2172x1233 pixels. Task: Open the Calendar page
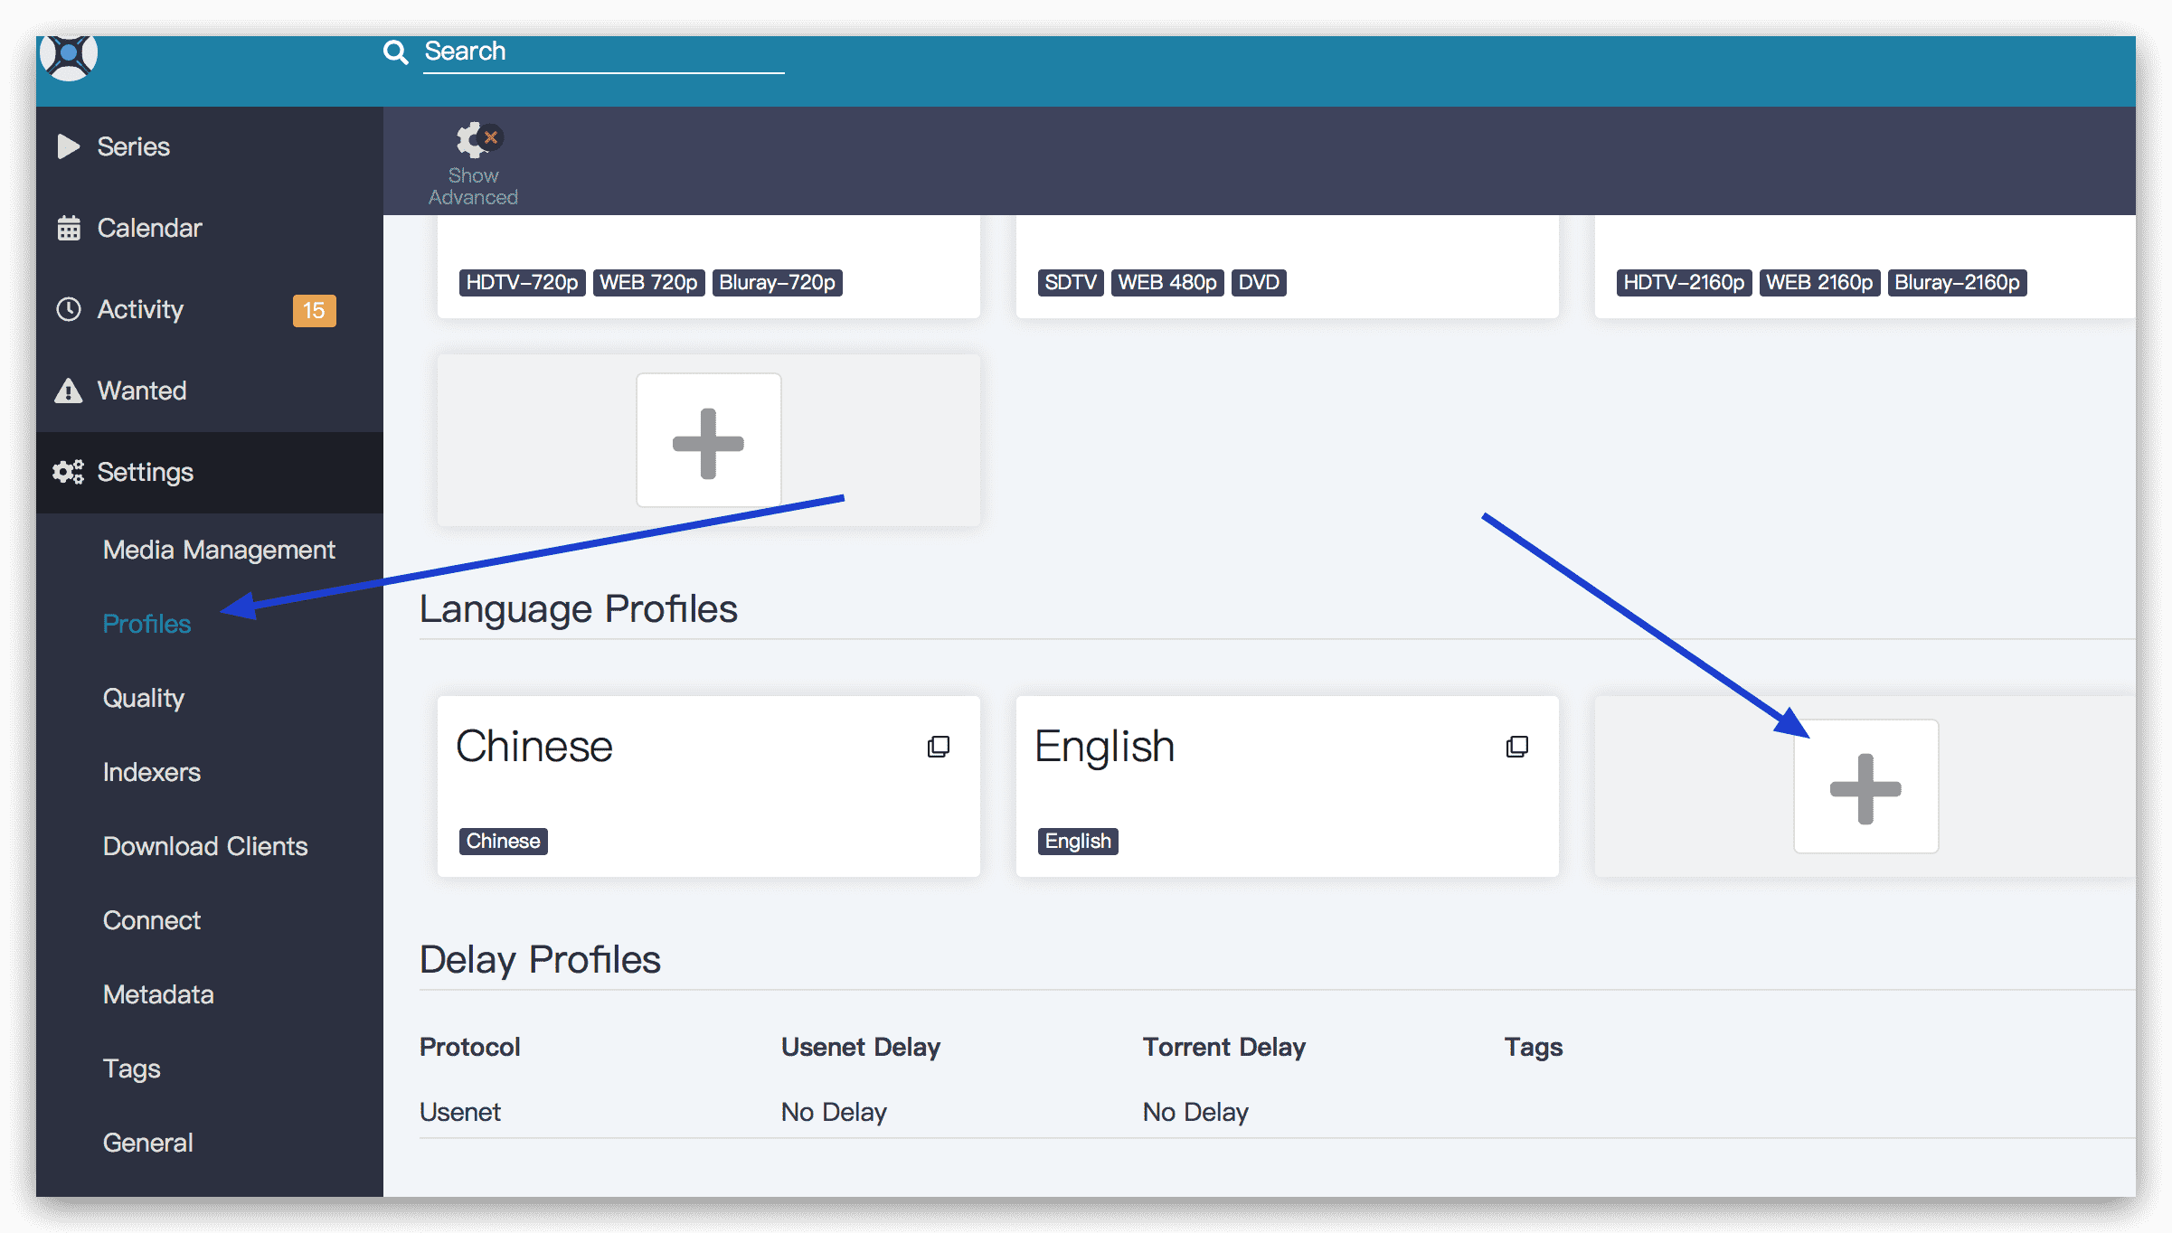click(x=149, y=228)
